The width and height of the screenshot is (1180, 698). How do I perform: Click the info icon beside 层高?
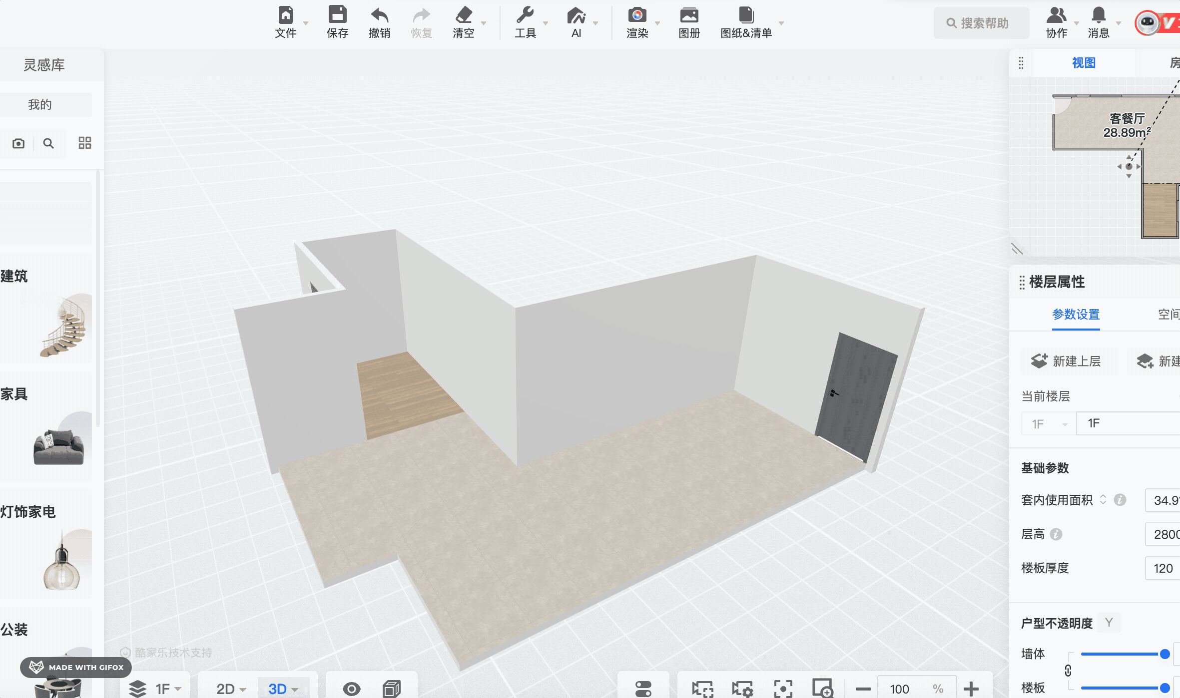coord(1056,534)
